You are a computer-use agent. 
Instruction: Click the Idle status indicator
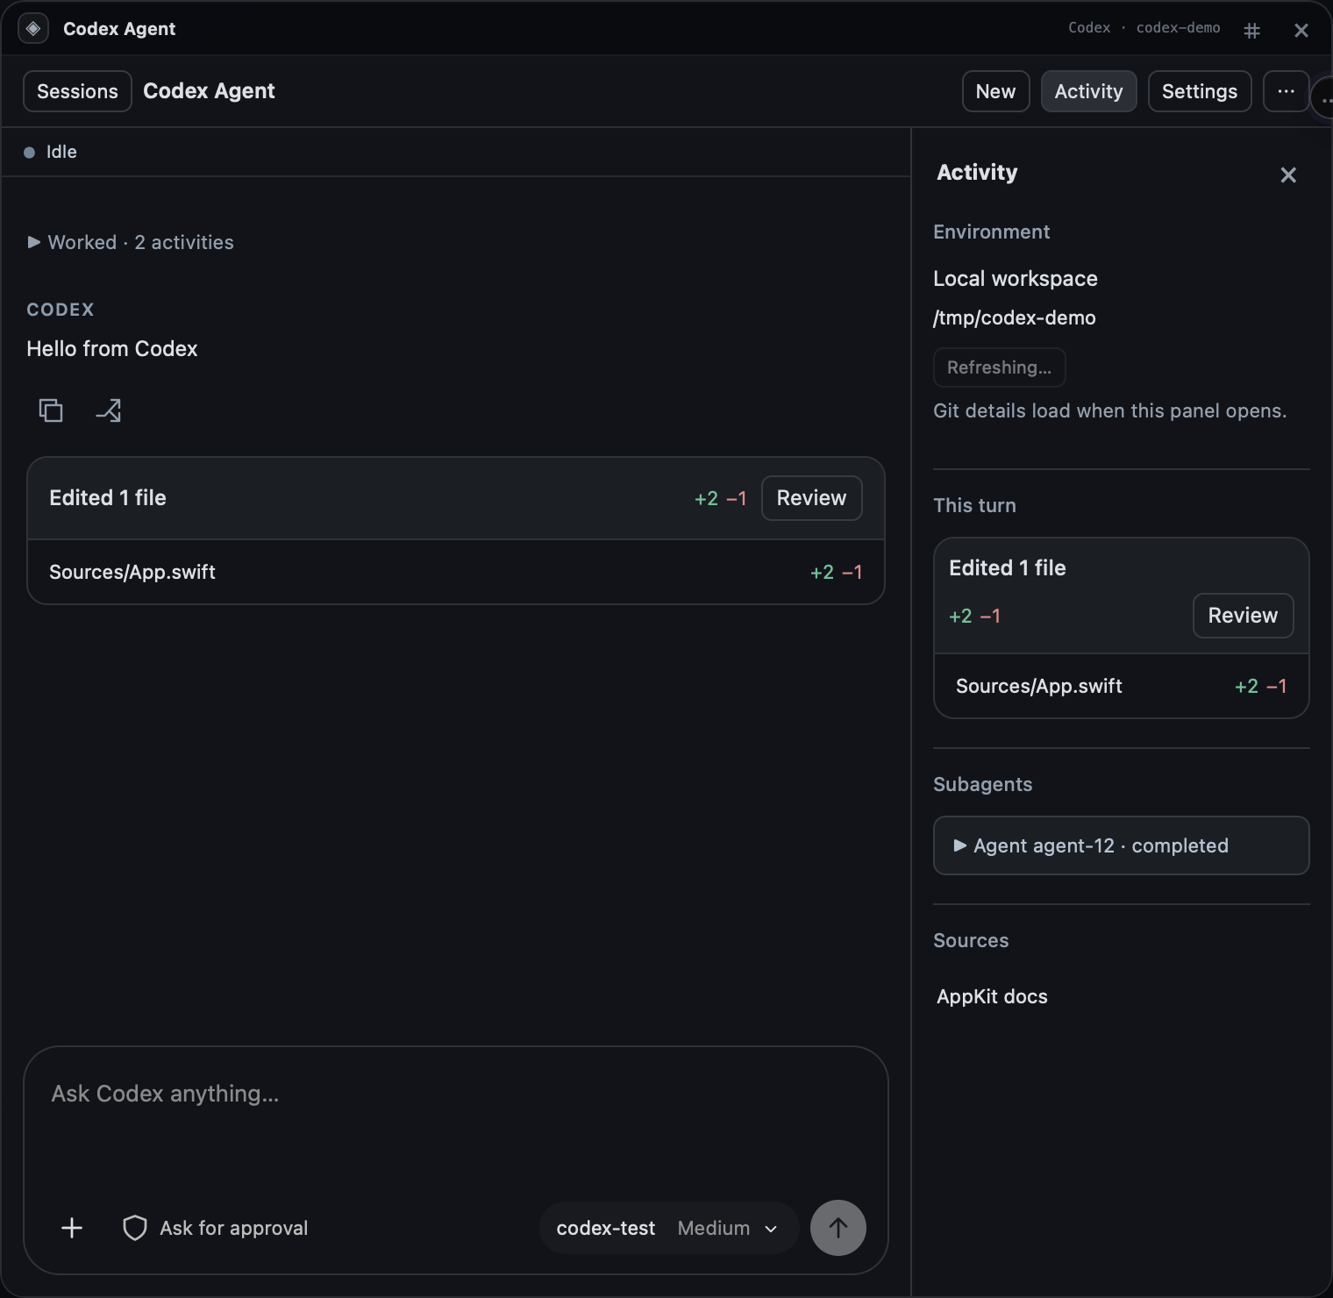pos(51,152)
